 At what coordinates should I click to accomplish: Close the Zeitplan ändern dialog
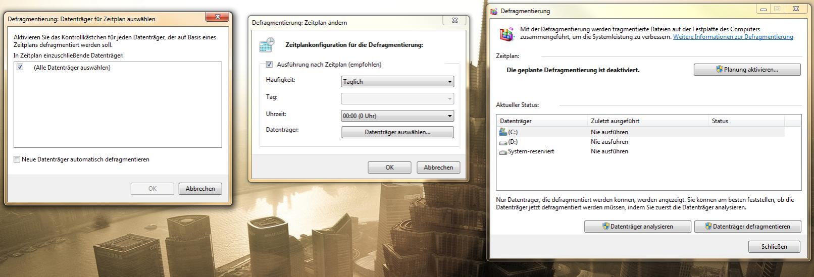click(x=454, y=20)
